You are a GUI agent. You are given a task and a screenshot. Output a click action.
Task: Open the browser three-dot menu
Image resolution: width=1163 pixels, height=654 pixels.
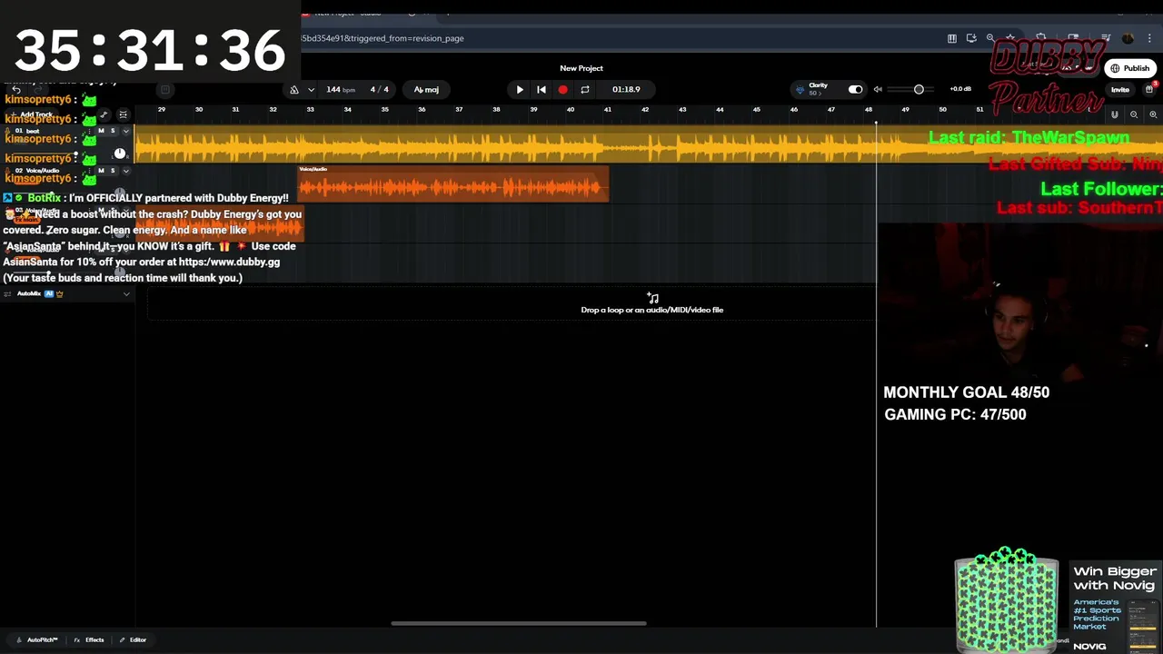coord(1149,38)
